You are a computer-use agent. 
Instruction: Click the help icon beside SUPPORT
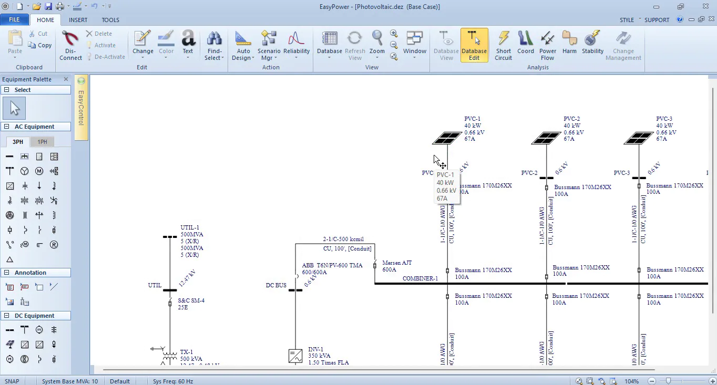680,19
